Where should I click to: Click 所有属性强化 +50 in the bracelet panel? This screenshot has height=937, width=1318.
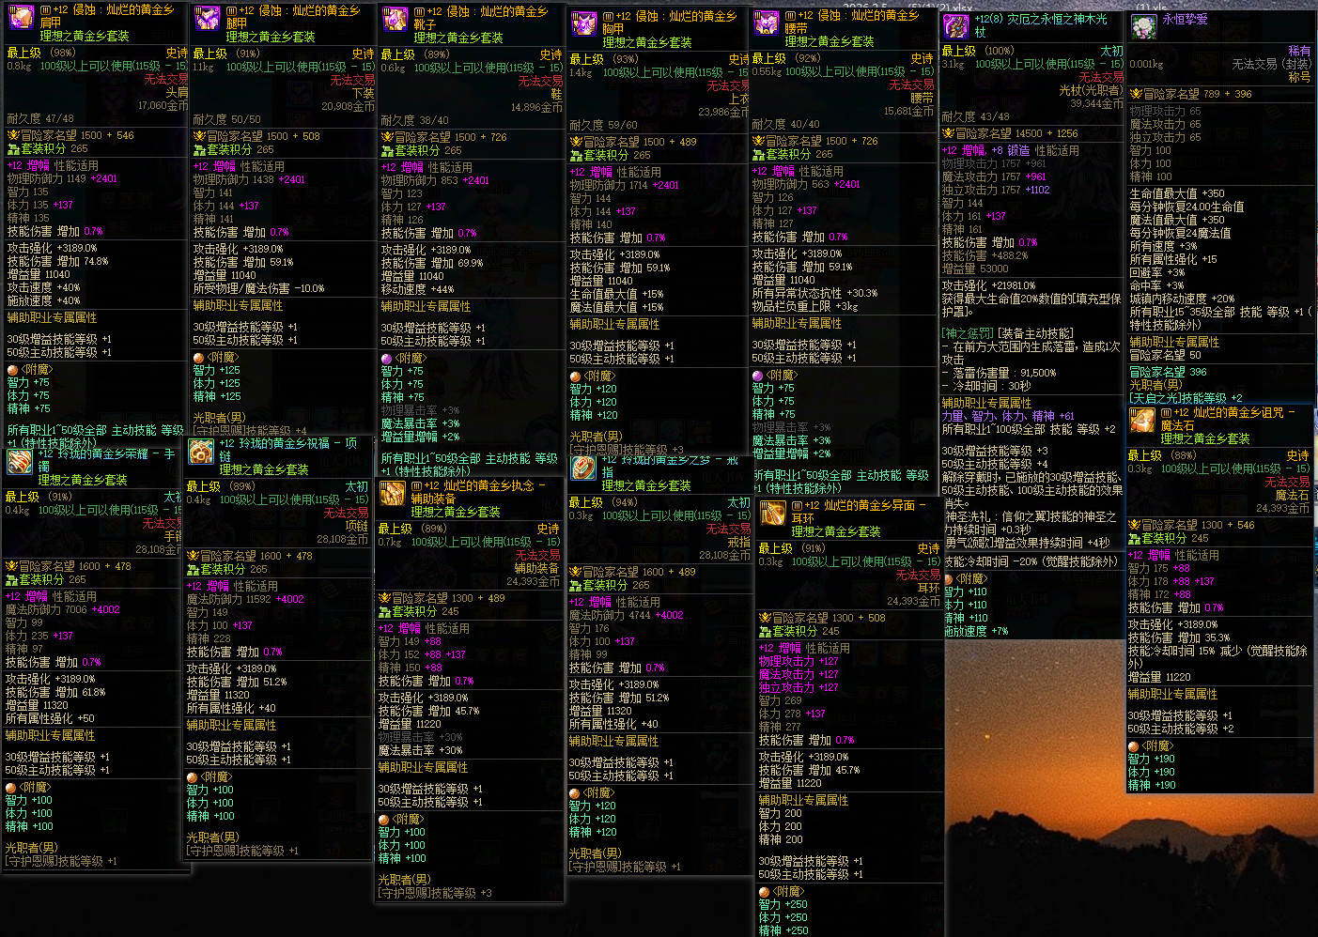[50, 718]
